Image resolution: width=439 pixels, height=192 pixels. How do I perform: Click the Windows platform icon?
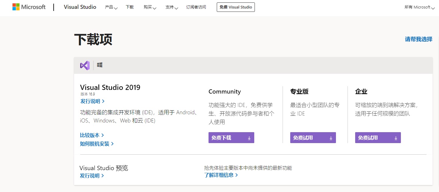click(100, 65)
